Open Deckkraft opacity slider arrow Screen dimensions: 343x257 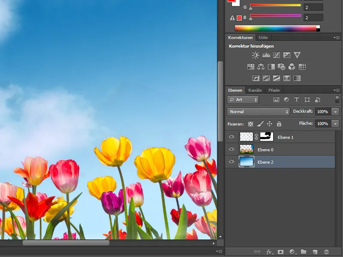tap(335, 112)
